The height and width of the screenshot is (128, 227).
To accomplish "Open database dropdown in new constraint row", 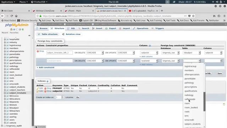I will click(170, 61).
